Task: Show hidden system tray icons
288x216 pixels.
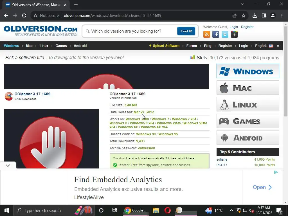Action: pos(231,210)
